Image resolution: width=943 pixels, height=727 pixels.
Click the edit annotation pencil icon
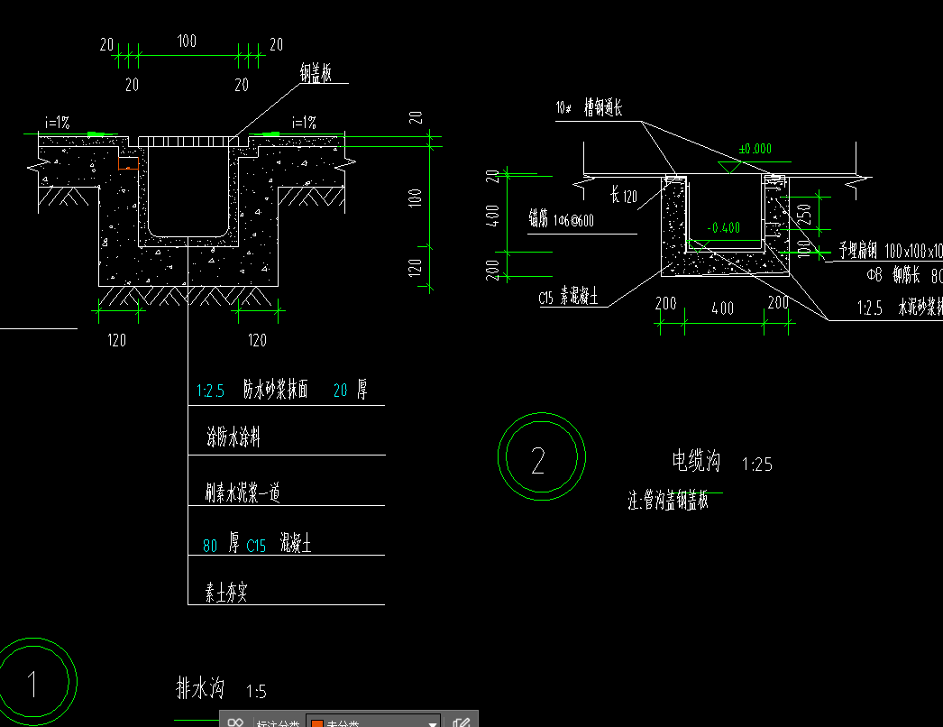pyautogui.click(x=462, y=722)
